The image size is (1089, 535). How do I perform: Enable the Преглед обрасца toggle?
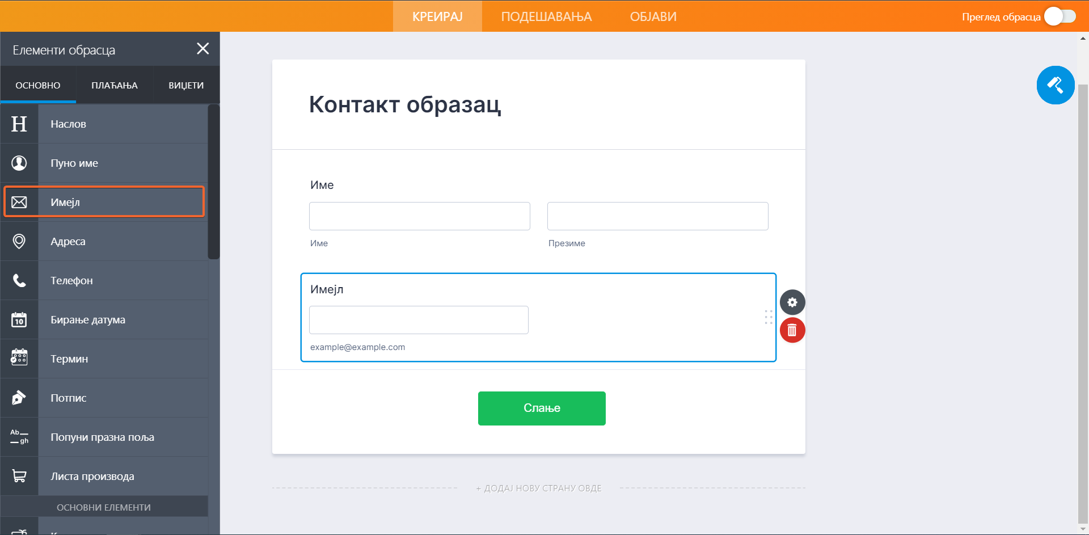[1060, 16]
